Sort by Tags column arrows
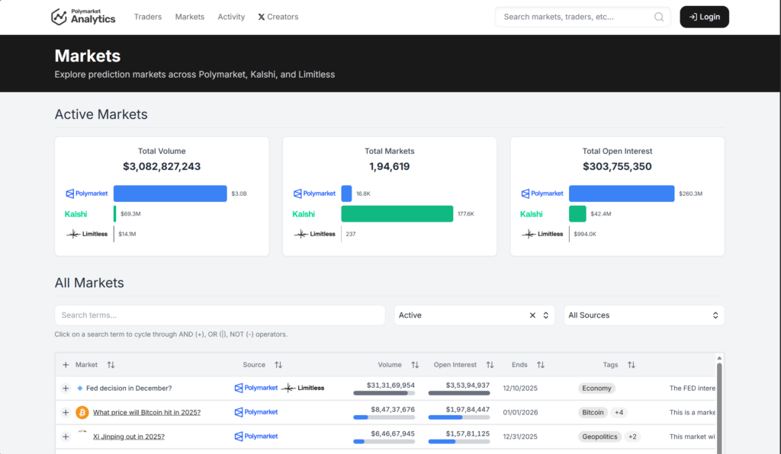Image resolution: width=781 pixels, height=454 pixels. click(x=631, y=365)
